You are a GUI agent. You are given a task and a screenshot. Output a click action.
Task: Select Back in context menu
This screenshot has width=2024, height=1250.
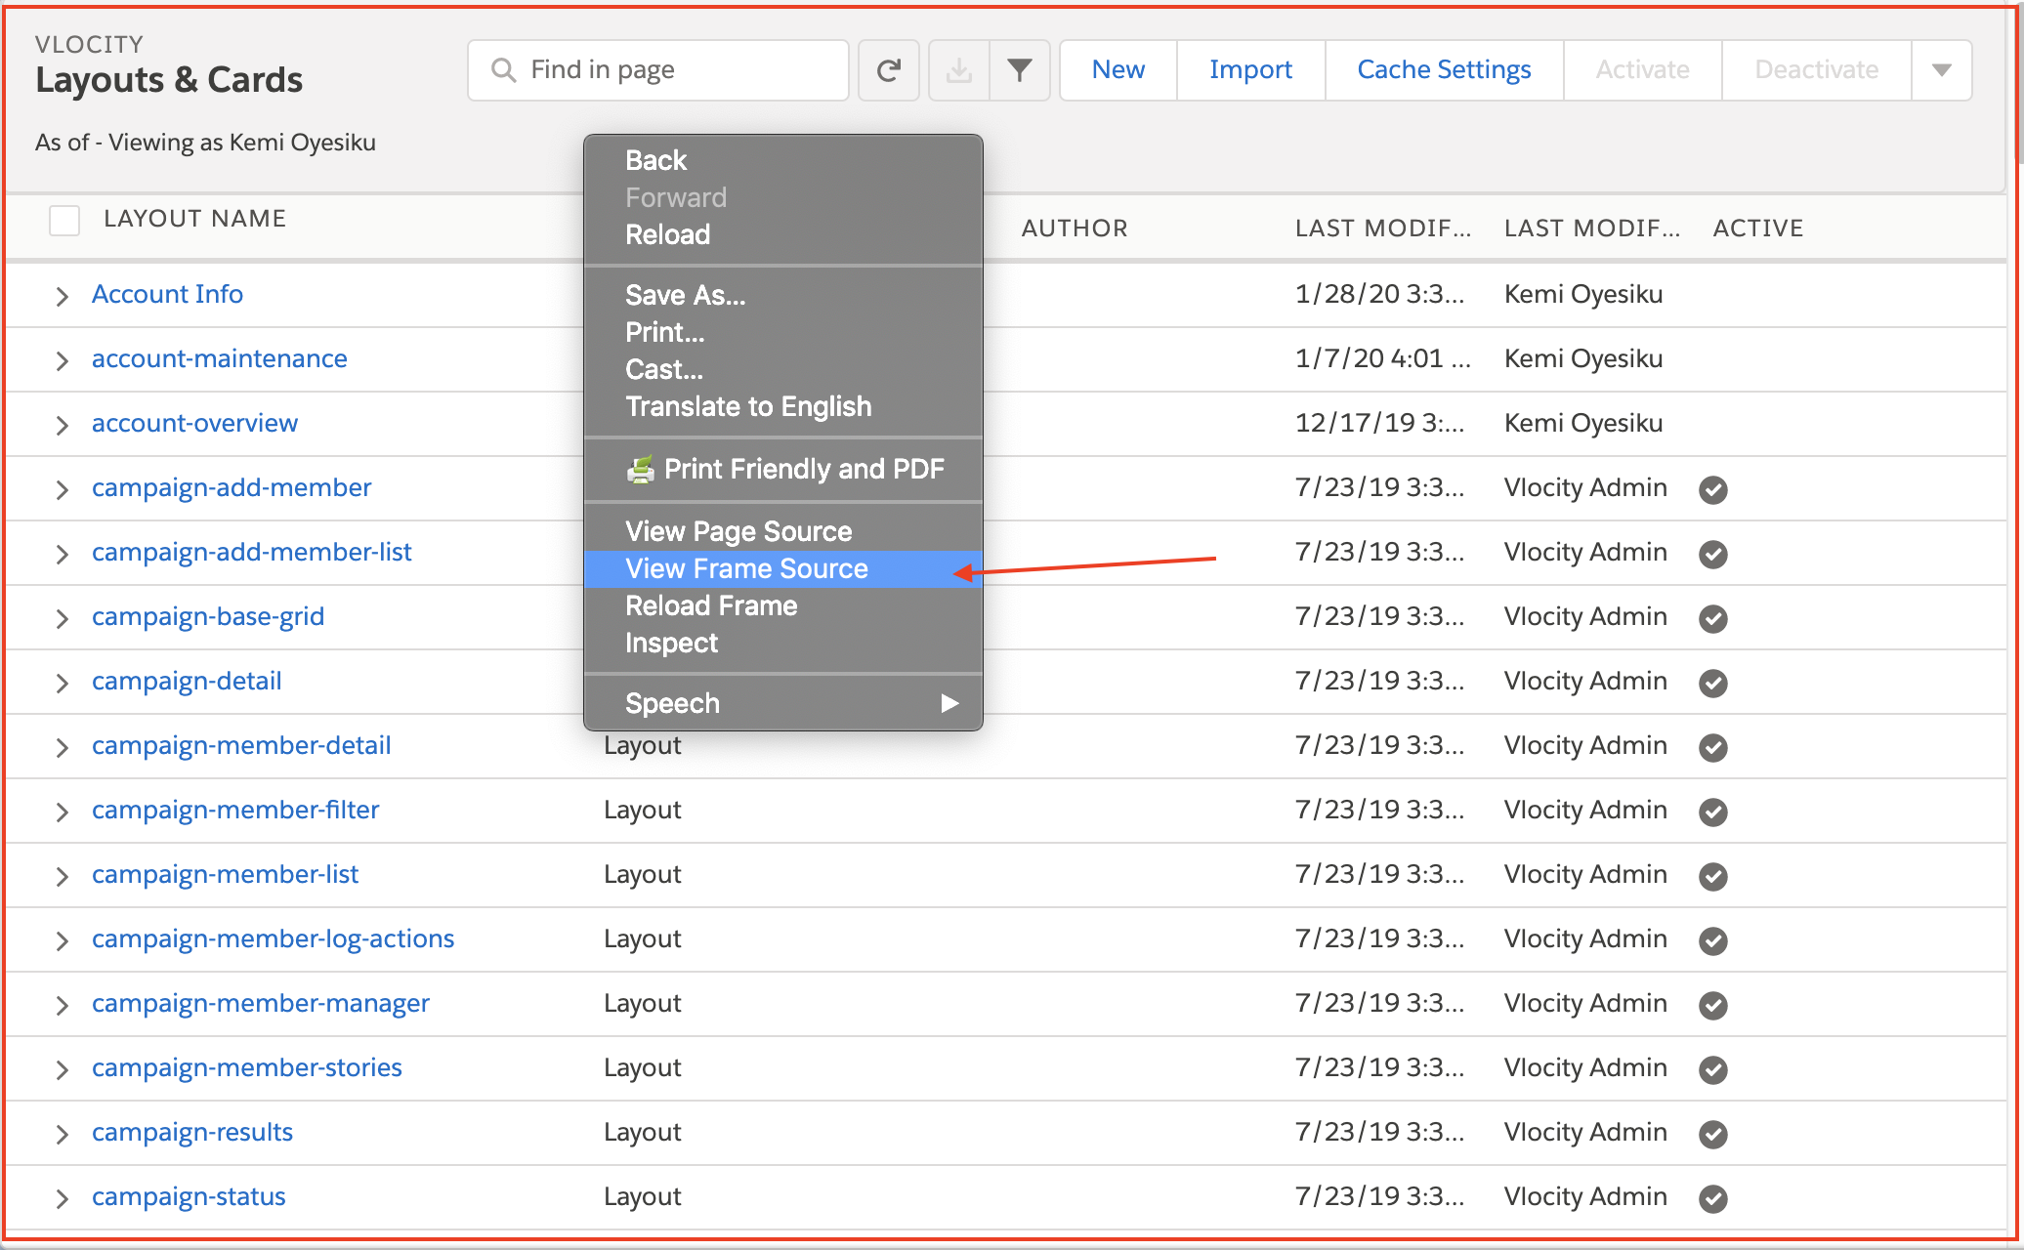coord(783,160)
